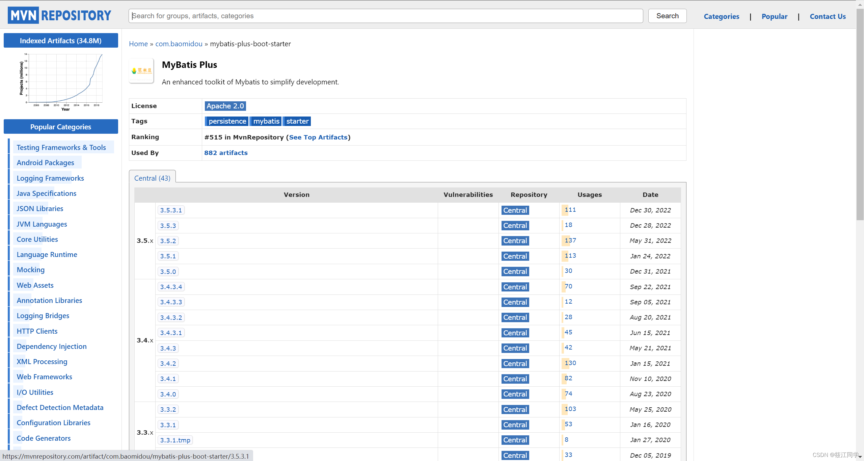Click the page vertical scrollbar thumb
This screenshot has height=461, width=864.
click(860, 115)
